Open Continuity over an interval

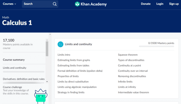(x=133, y=71)
